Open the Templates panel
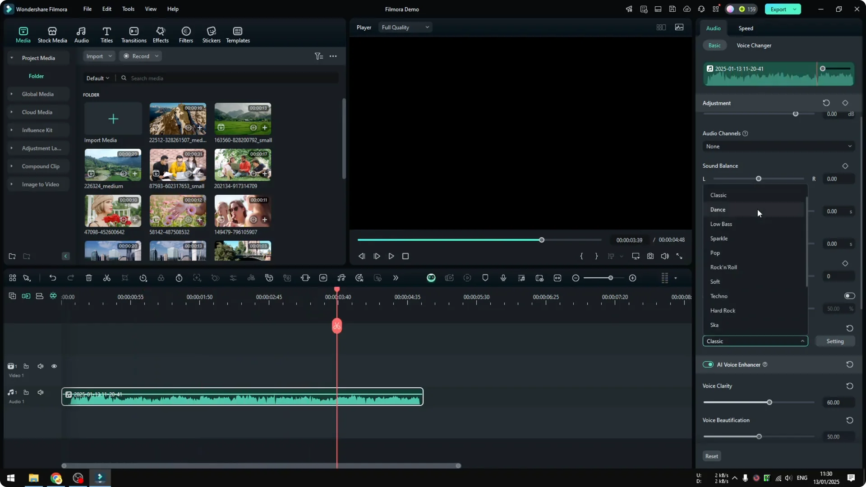The height and width of the screenshot is (487, 866). 238,35
